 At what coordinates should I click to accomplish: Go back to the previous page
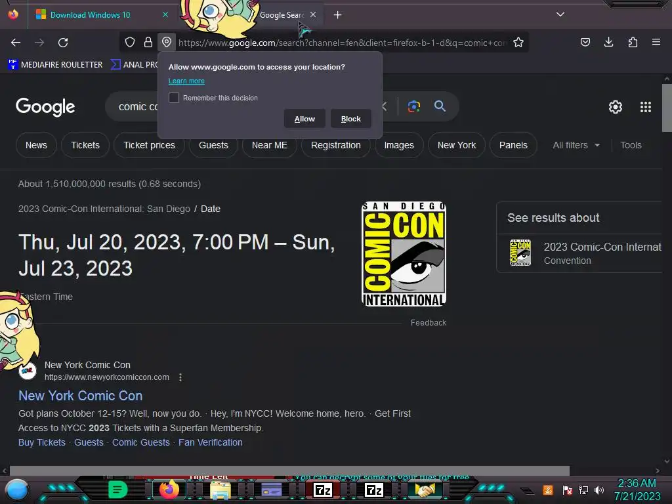coord(16,43)
